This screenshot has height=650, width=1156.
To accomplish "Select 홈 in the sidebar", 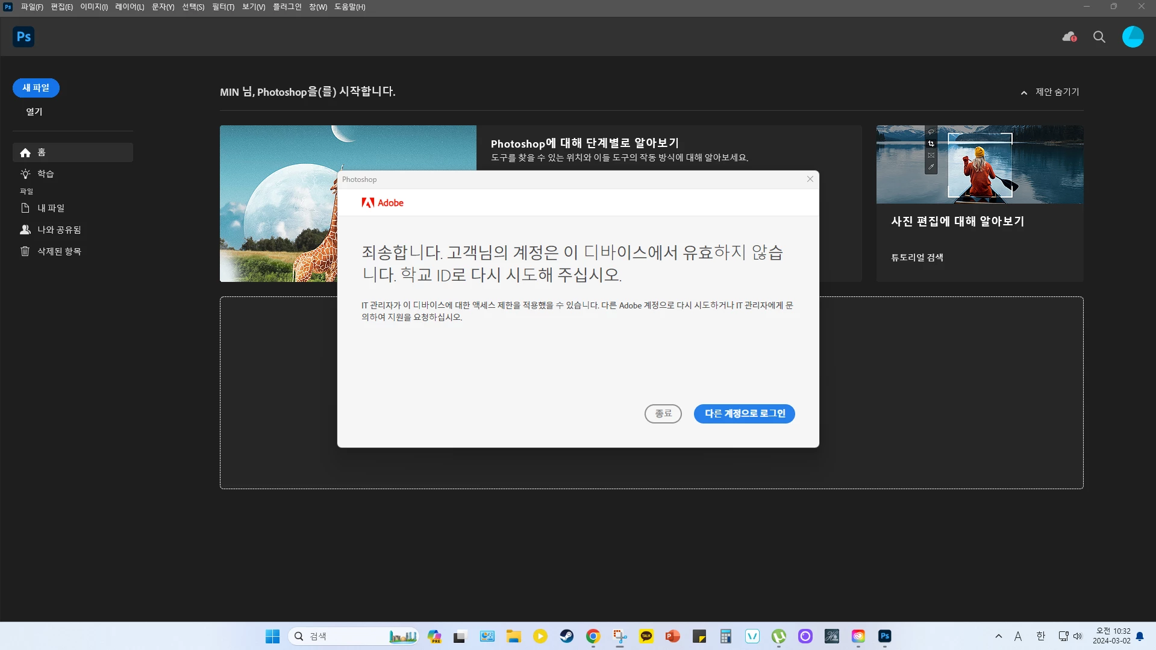I will tap(73, 152).
